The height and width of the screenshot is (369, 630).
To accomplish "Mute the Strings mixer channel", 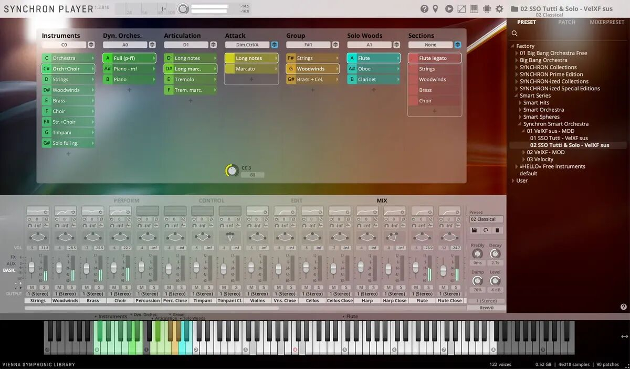I will click(x=32, y=287).
